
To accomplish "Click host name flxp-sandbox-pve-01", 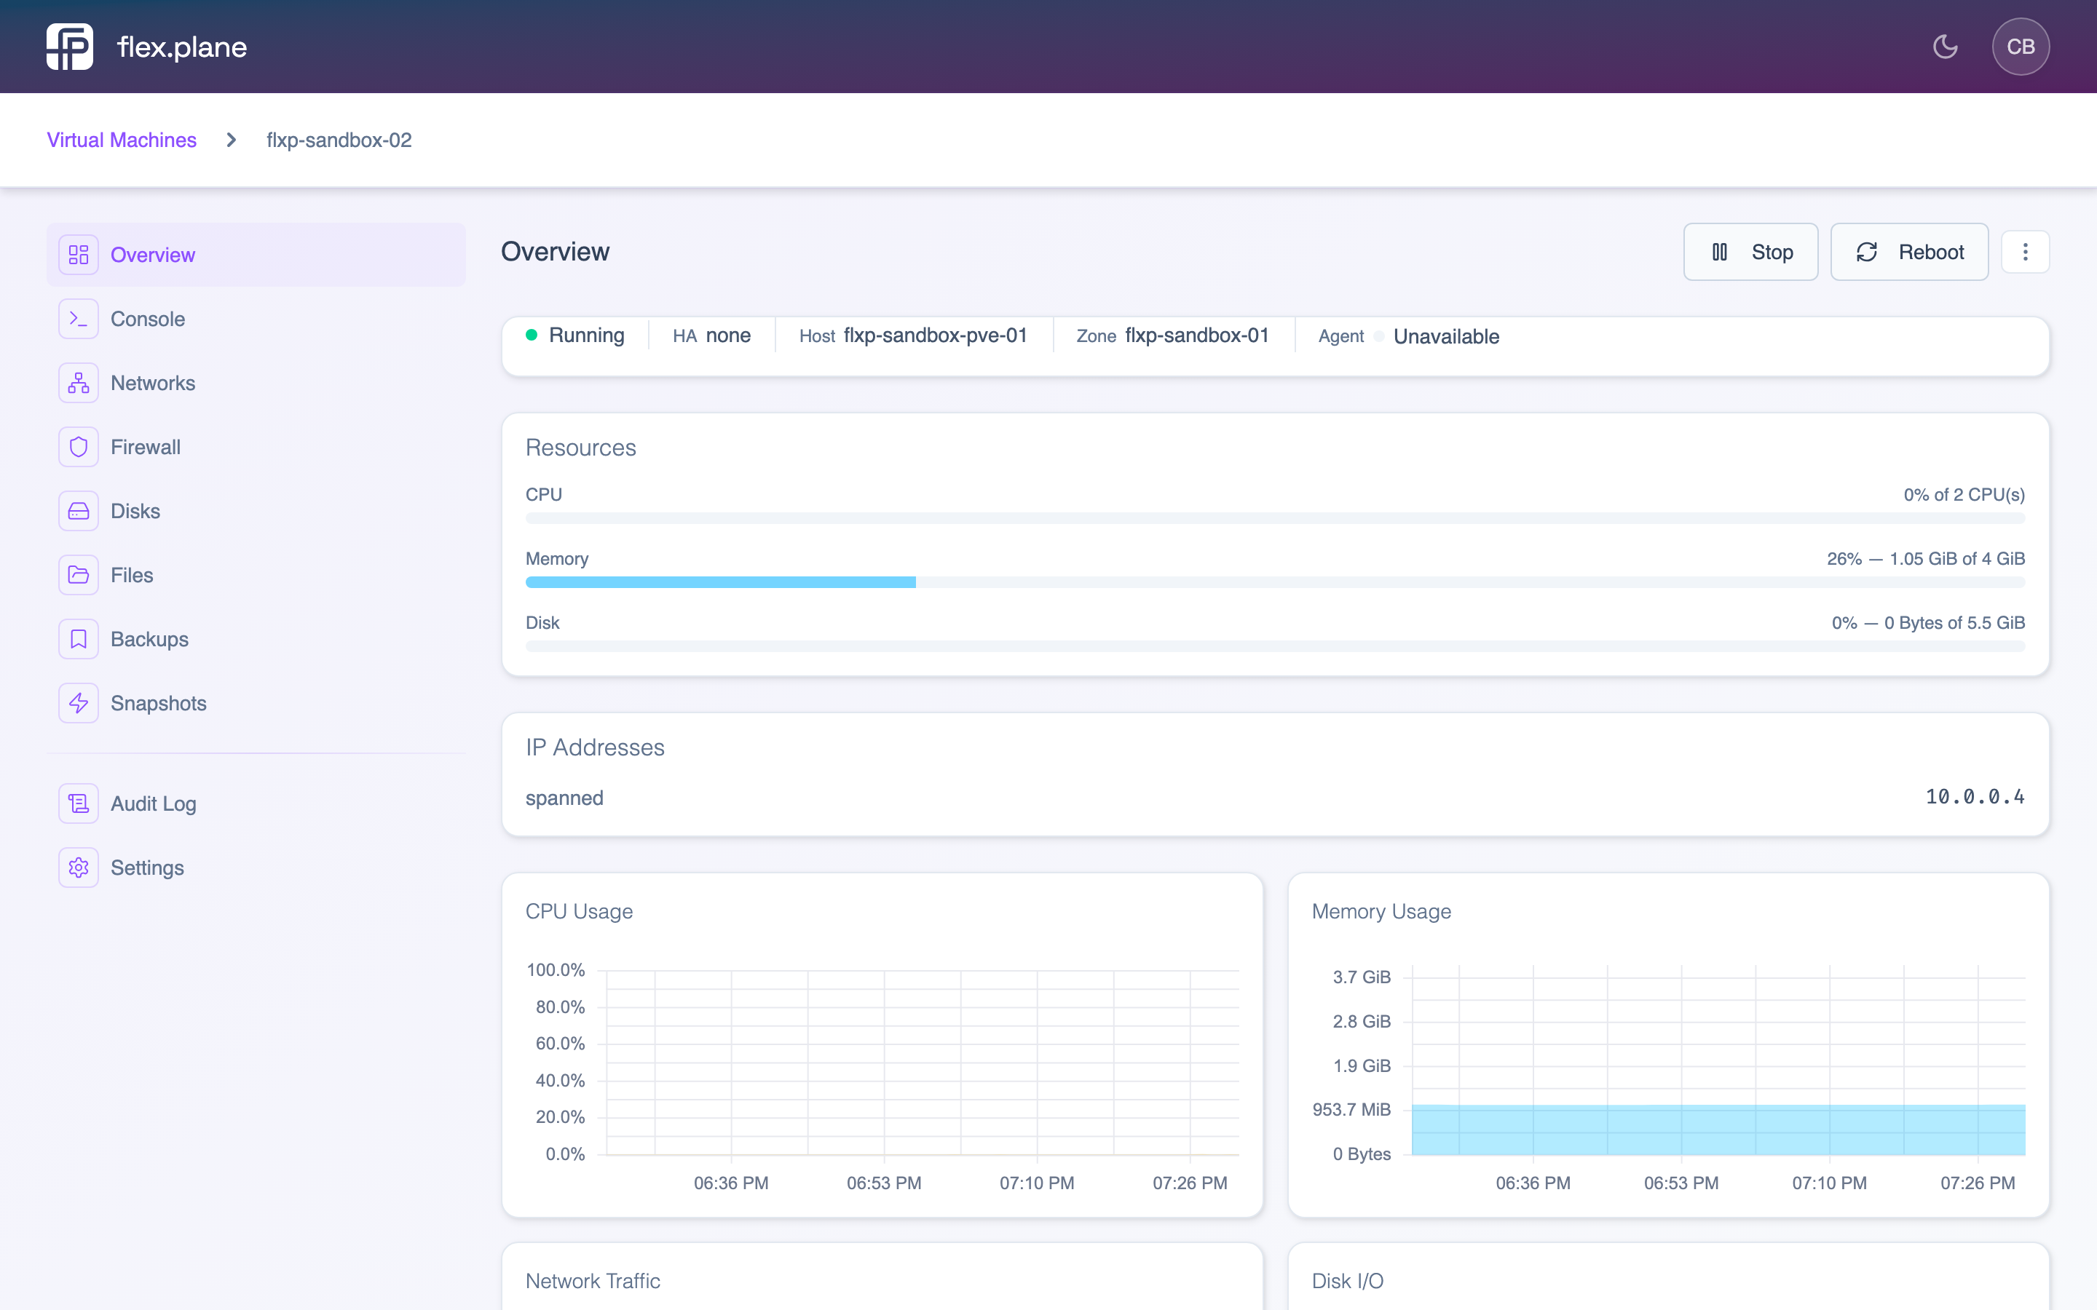I will (x=936, y=336).
